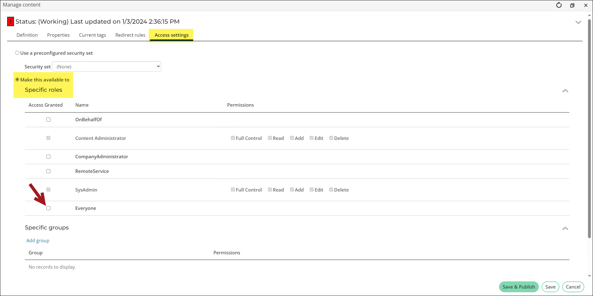Toggle Access Granted for SysAdmin
The image size is (593, 296).
tap(48, 190)
